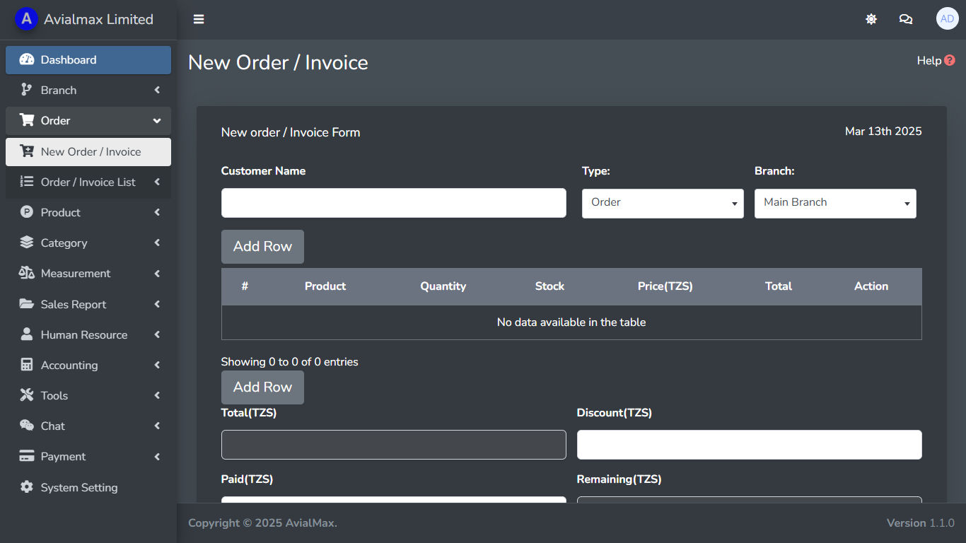This screenshot has height=543, width=966.
Task: Click the top Add Row button
Action: click(262, 247)
